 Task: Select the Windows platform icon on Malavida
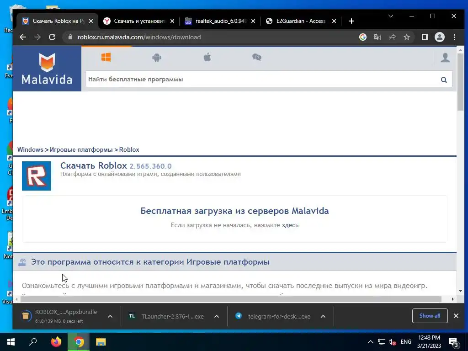(x=106, y=57)
